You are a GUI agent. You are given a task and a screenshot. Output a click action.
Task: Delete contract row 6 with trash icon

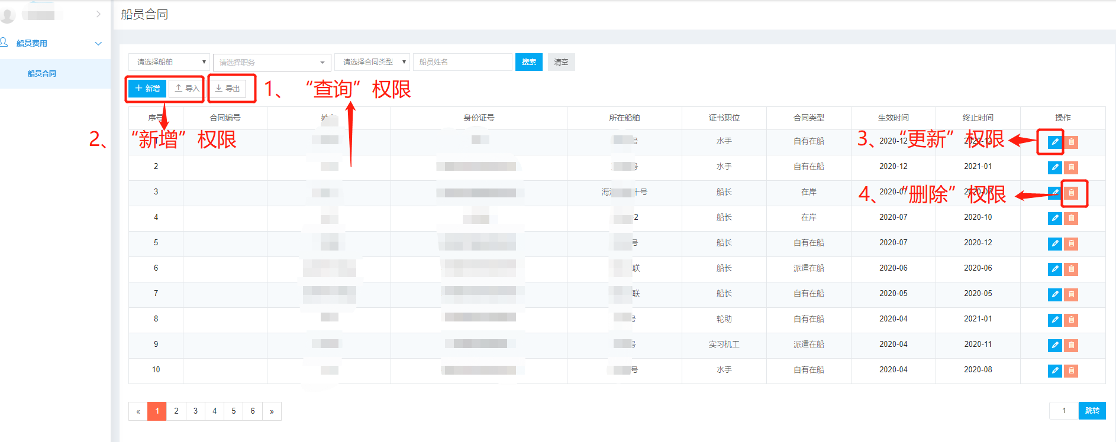1071,269
